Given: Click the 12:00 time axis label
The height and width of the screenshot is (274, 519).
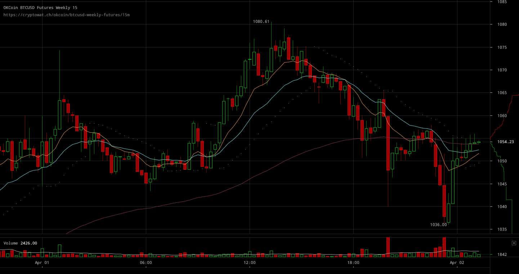Looking at the screenshot, I should pos(250,263).
